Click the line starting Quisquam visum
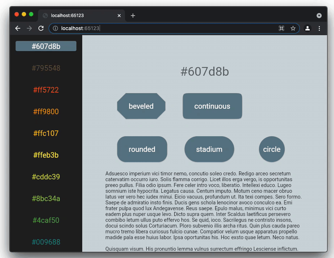 [202, 249]
